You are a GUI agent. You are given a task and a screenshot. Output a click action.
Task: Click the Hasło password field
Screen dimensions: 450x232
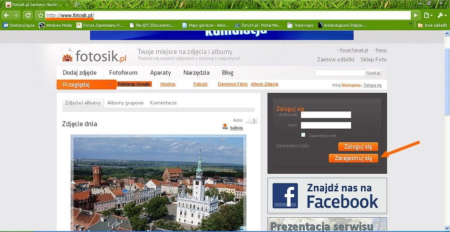tap(326, 125)
